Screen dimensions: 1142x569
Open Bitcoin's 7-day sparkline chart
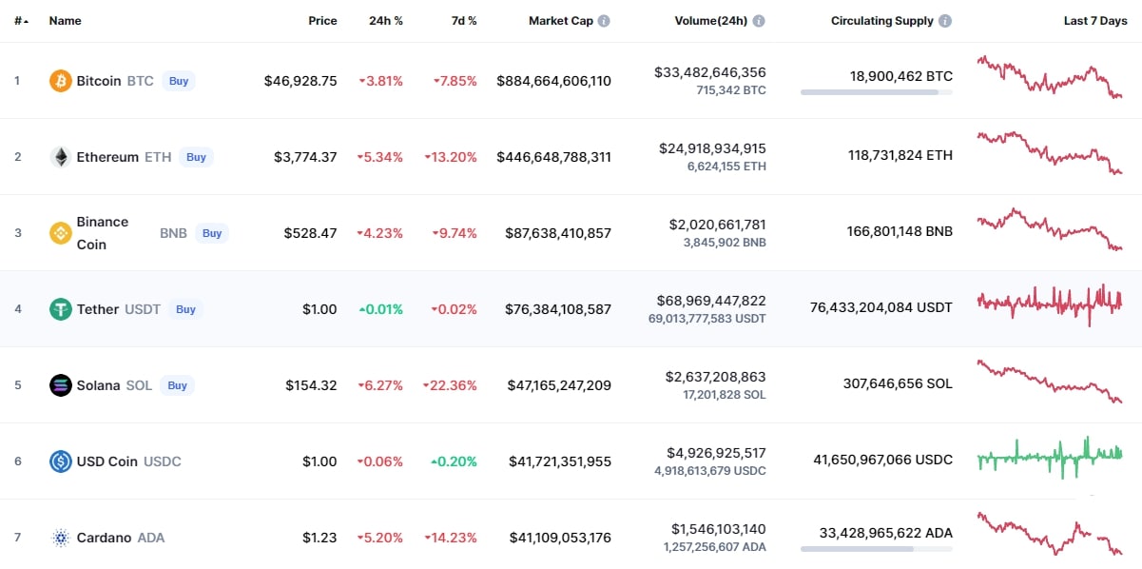pos(1050,77)
